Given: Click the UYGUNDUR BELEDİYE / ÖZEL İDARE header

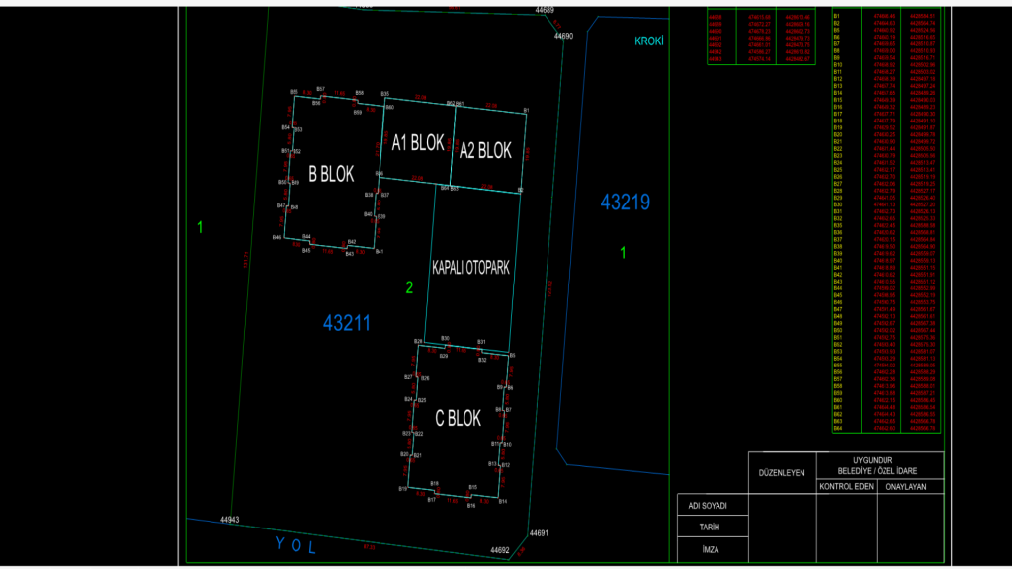Looking at the screenshot, I should click(x=879, y=465).
